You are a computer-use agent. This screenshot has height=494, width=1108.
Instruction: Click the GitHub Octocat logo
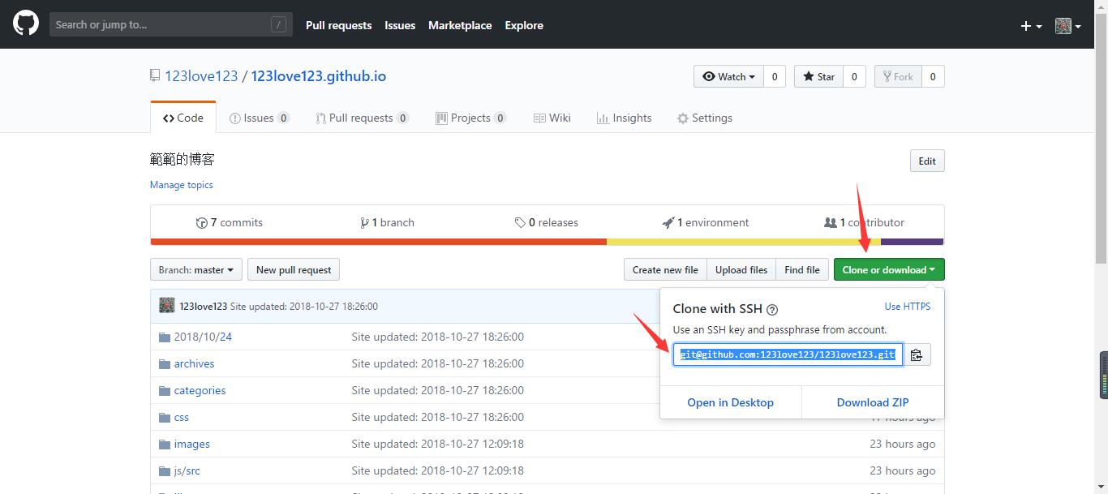(x=26, y=24)
